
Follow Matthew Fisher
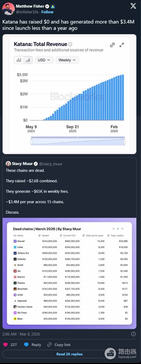47,12
